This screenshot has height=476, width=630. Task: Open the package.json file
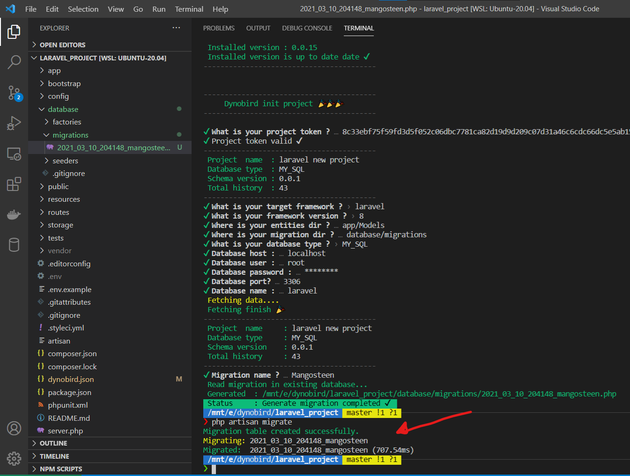pyautogui.click(x=110, y=393)
